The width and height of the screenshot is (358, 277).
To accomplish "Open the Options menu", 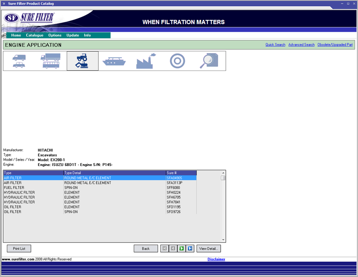I will 55,35.
